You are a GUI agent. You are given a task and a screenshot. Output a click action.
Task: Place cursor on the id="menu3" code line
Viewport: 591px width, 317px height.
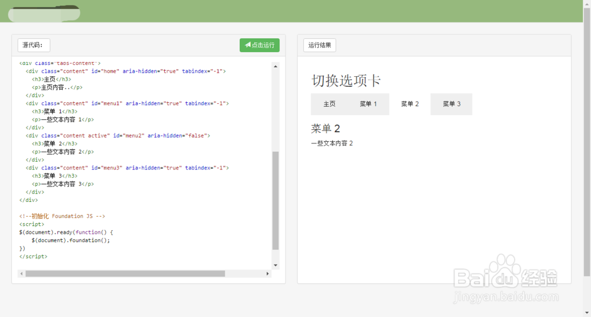tap(128, 168)
